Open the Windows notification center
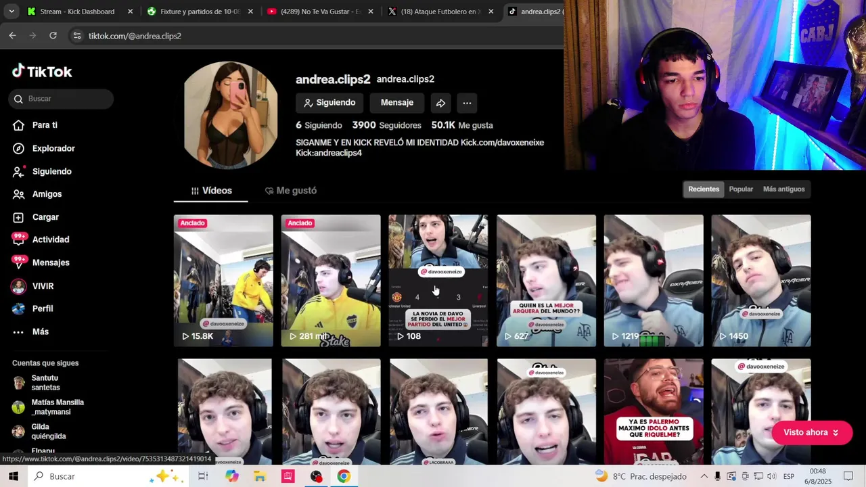 tap(848, 476)
